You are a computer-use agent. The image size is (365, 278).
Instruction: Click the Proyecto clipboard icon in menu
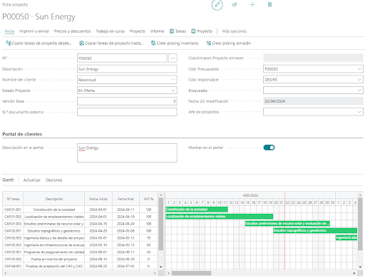193,31
